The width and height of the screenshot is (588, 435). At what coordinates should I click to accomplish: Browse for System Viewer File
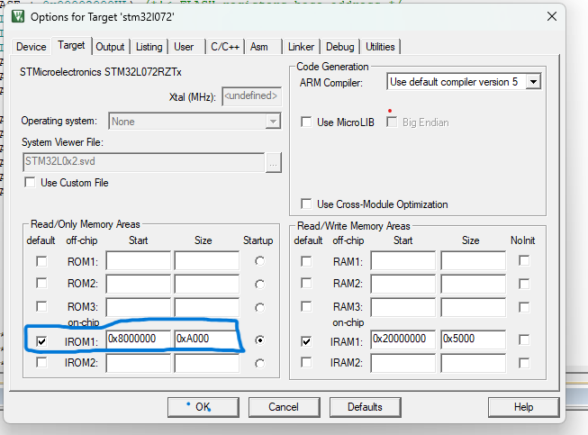pos(274,163)
